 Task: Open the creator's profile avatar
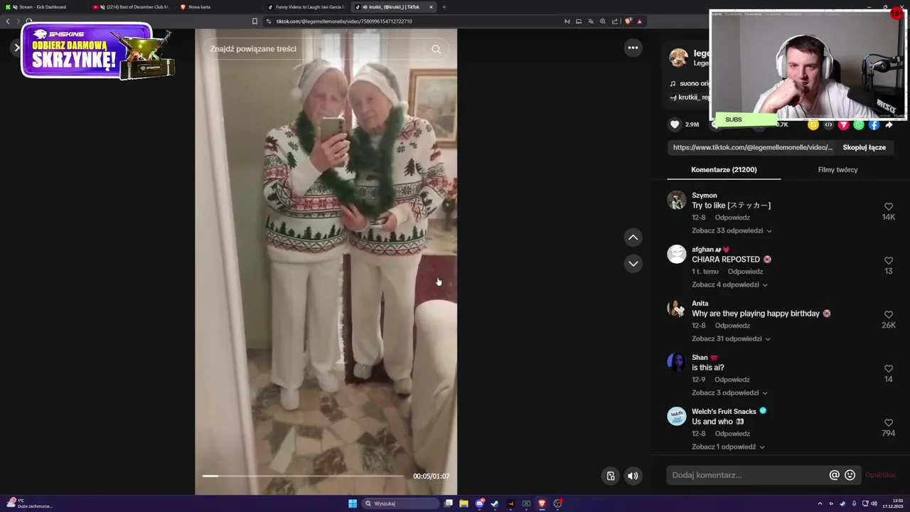pyautogui.click(x=678, y=58)
